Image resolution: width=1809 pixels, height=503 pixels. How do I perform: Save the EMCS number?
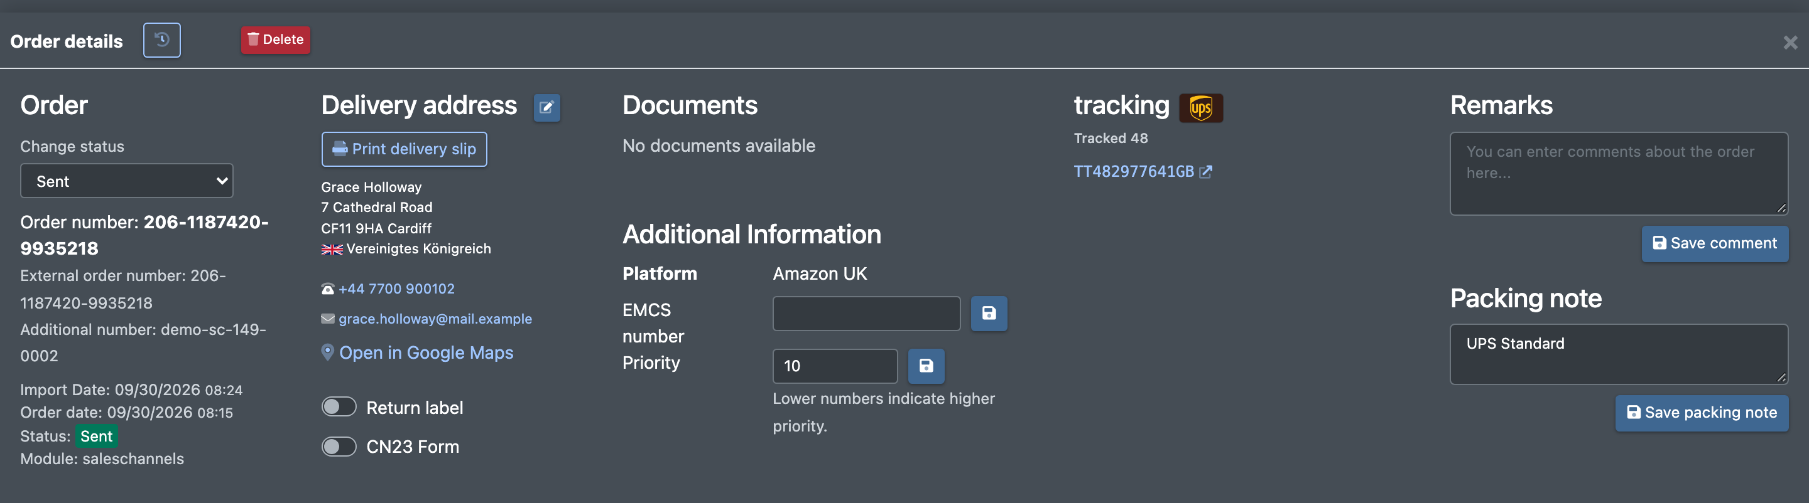click(x=988, y=313)
